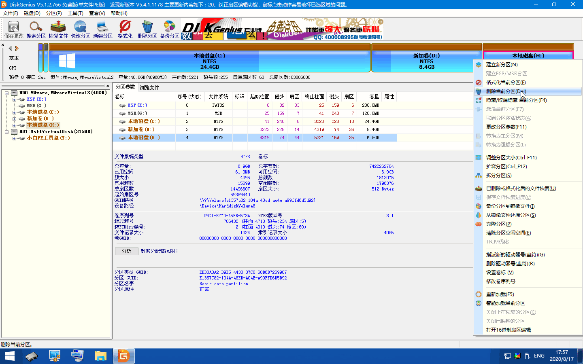The height and width of the screenshot is (364, 583).
Task: Select the 本地磁盘(C:) partition bar in the disk map
Action: click(210, 58)
